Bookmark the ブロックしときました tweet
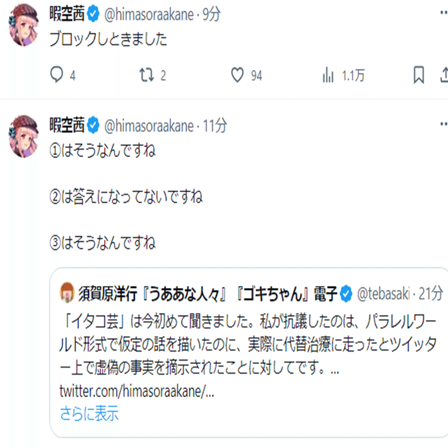Viewport: 448px width, 448px height. coord(419,75)
